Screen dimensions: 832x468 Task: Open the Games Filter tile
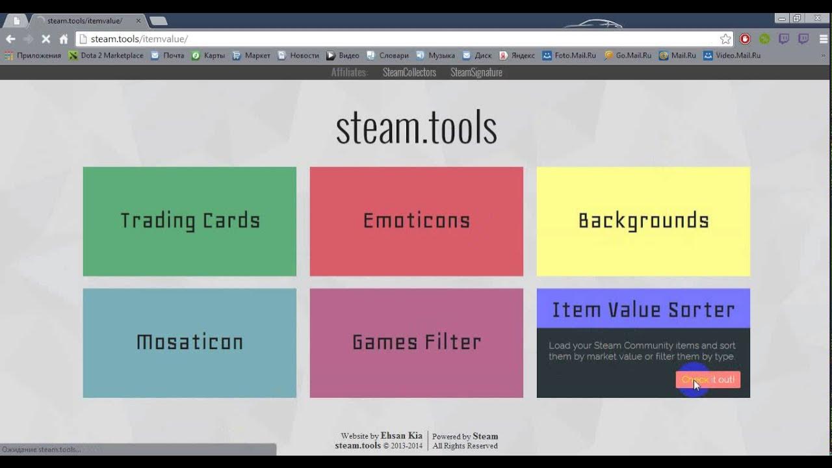click(417, 343)
